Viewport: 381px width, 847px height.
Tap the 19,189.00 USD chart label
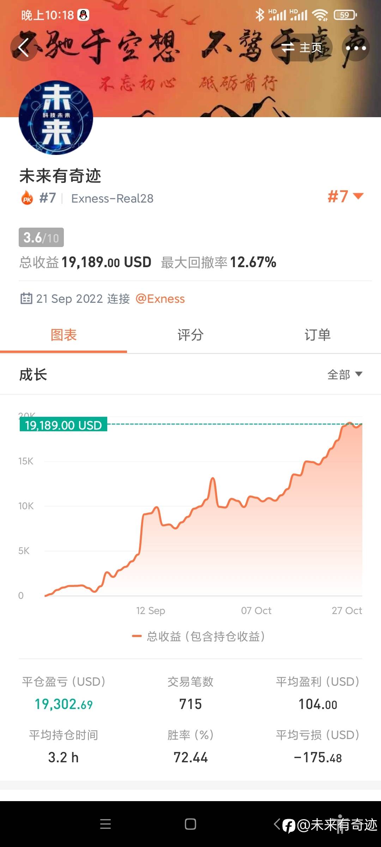(63, 425)
